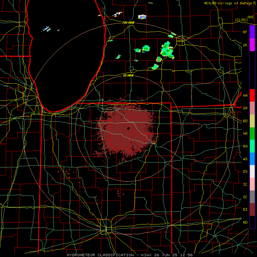Click the magenta UK legend color swatch
Viewport: 257px width, 257px height.
252,45
